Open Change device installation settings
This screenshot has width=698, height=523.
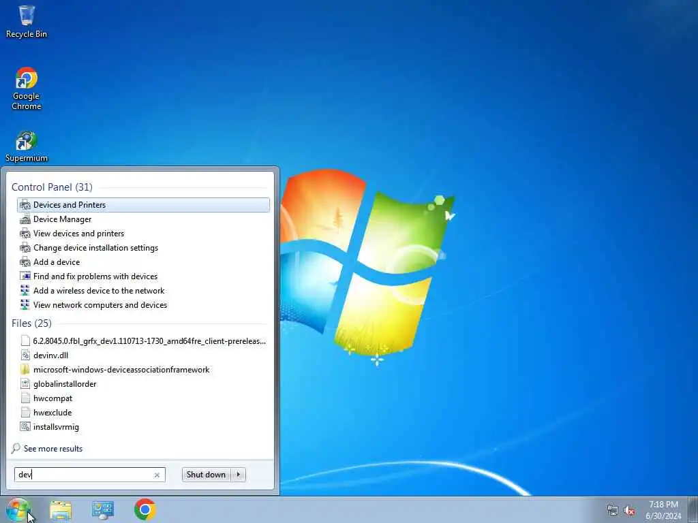coord(143,248)
